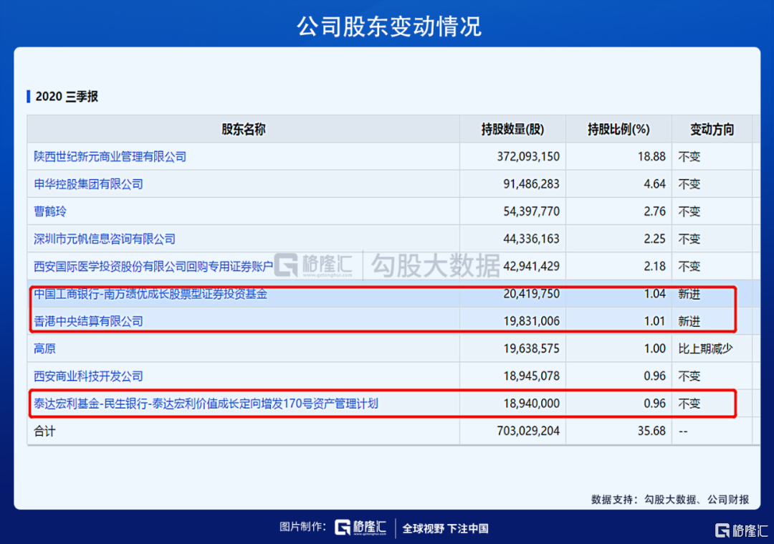Click the 2.25 holding percentage
The height and width of the screenshot is (544, 774).
(654, 239)
